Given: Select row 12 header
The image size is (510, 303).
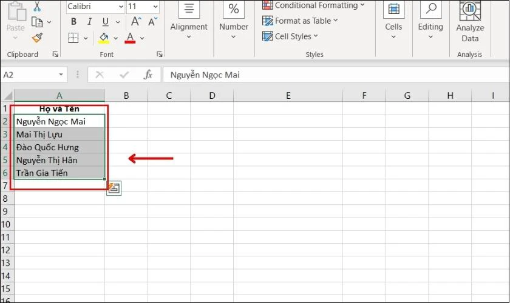Looking at the screenshot, I should pos(7,250).
